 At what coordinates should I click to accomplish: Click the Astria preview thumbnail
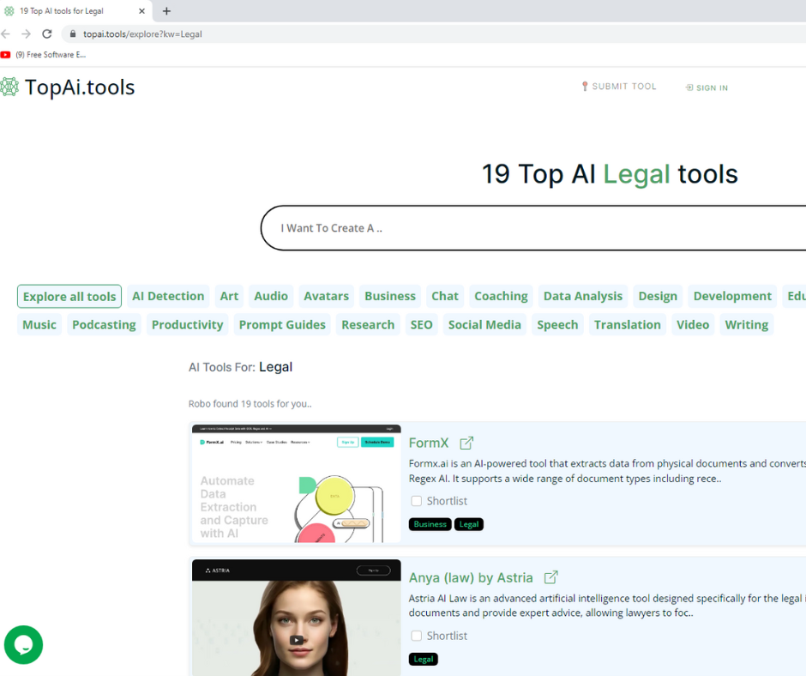point(297,618)
